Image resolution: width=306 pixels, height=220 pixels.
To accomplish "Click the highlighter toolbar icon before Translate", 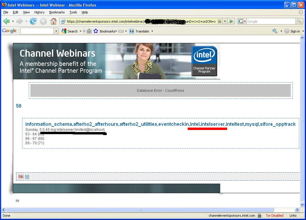I will pos(121,31).
